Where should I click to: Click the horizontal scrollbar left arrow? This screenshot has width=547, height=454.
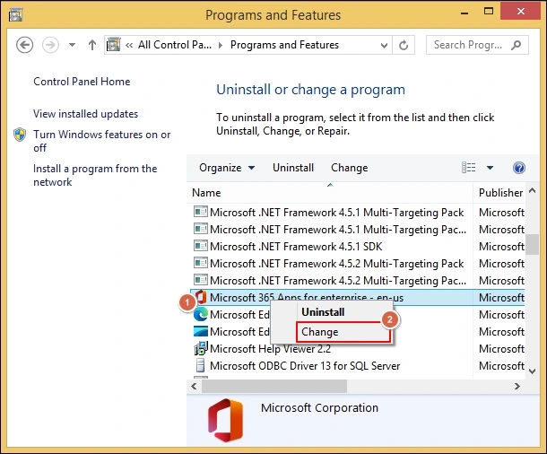click(194, 386)
